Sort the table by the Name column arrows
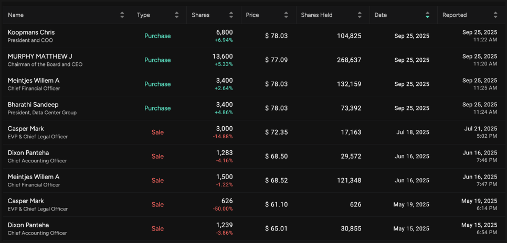 (122, 15)
